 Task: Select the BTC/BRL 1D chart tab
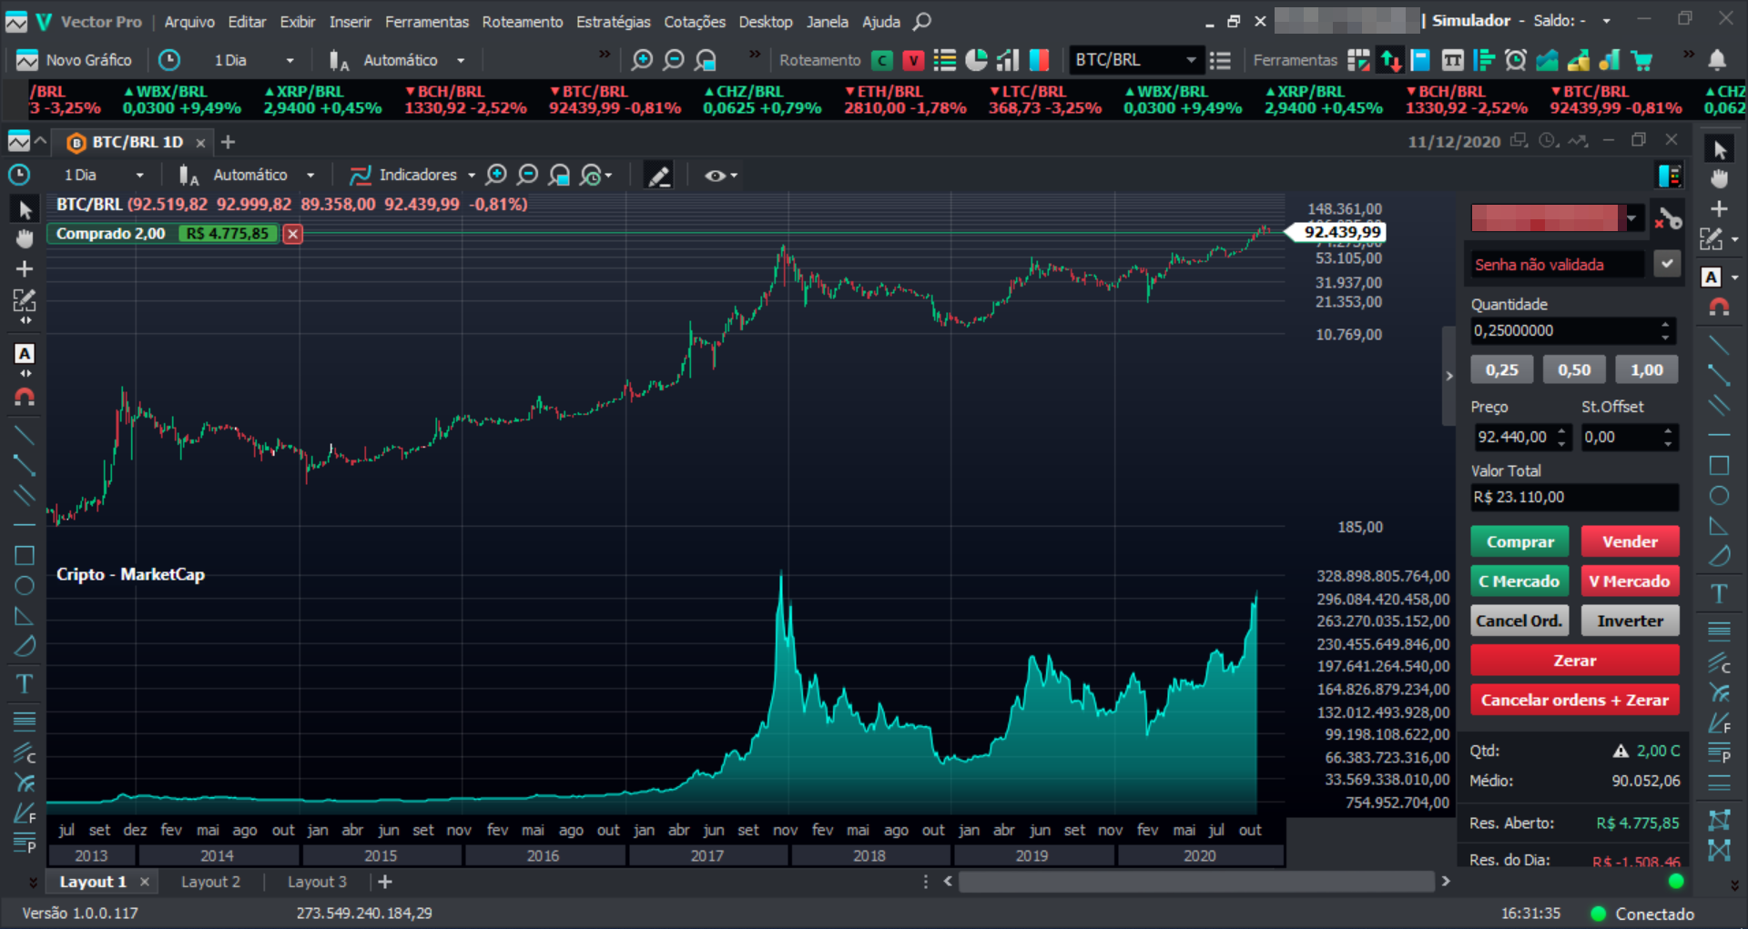point(137,142)
